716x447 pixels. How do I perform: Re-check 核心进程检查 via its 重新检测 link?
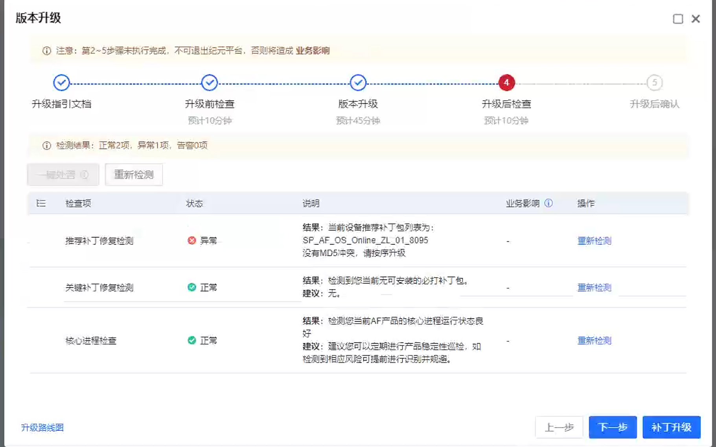[594, 340]
